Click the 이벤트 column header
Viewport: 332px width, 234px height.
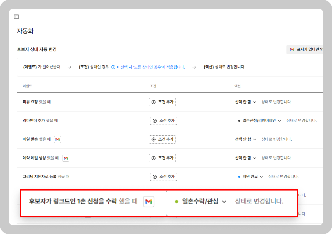click(x=27, y=86)
